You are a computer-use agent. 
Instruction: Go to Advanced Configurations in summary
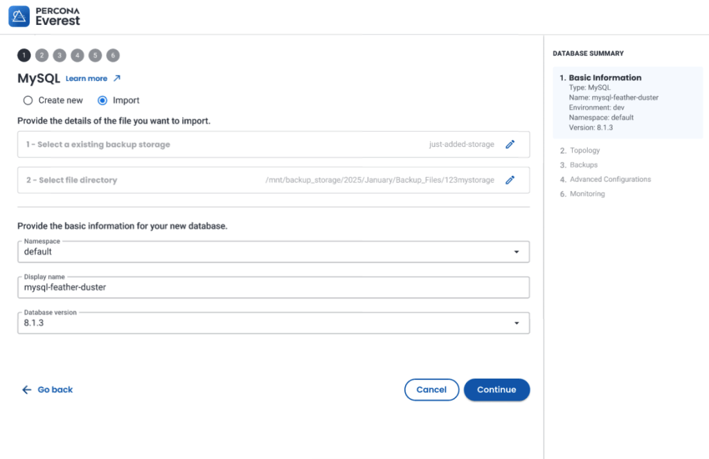tap(609, 179)
